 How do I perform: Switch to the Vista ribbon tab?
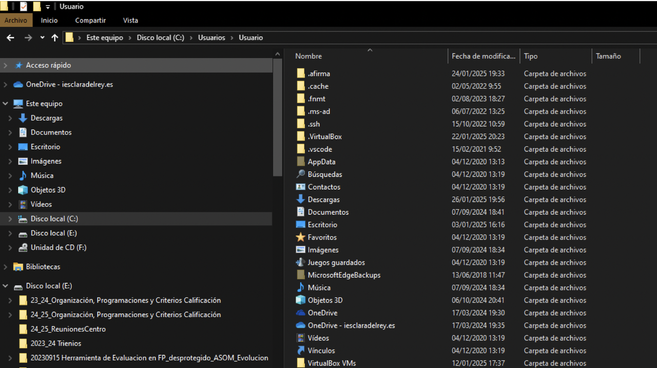click(x=130, y=21)
